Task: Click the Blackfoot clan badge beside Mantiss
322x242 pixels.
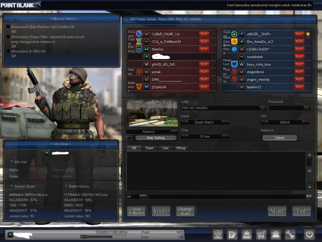Action: tap(139, 49)
